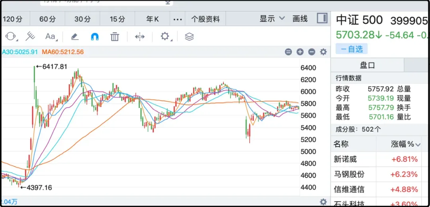The image size is (430, 207).
Task: Choose the pitchfork line drawing tool
Action: [x=30, y=37]
